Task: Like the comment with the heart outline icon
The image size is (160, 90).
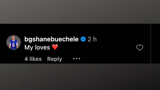Action: pyautogui.click(x=140, y=48)
